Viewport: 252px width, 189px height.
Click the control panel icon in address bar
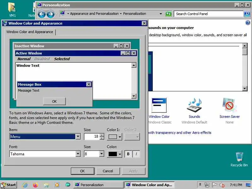point(63,14)
